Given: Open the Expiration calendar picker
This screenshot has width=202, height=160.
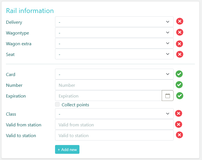Looking at the screenshot, I should (167, 96).
